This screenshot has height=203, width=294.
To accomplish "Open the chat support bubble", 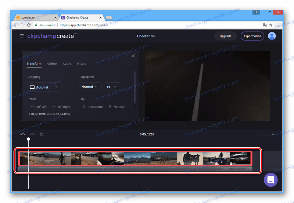I will [271, 180].
